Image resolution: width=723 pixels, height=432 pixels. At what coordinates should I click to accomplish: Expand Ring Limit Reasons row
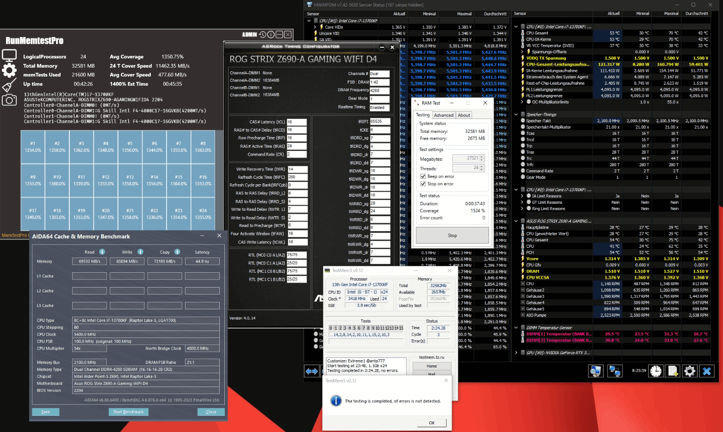point(523,208)
